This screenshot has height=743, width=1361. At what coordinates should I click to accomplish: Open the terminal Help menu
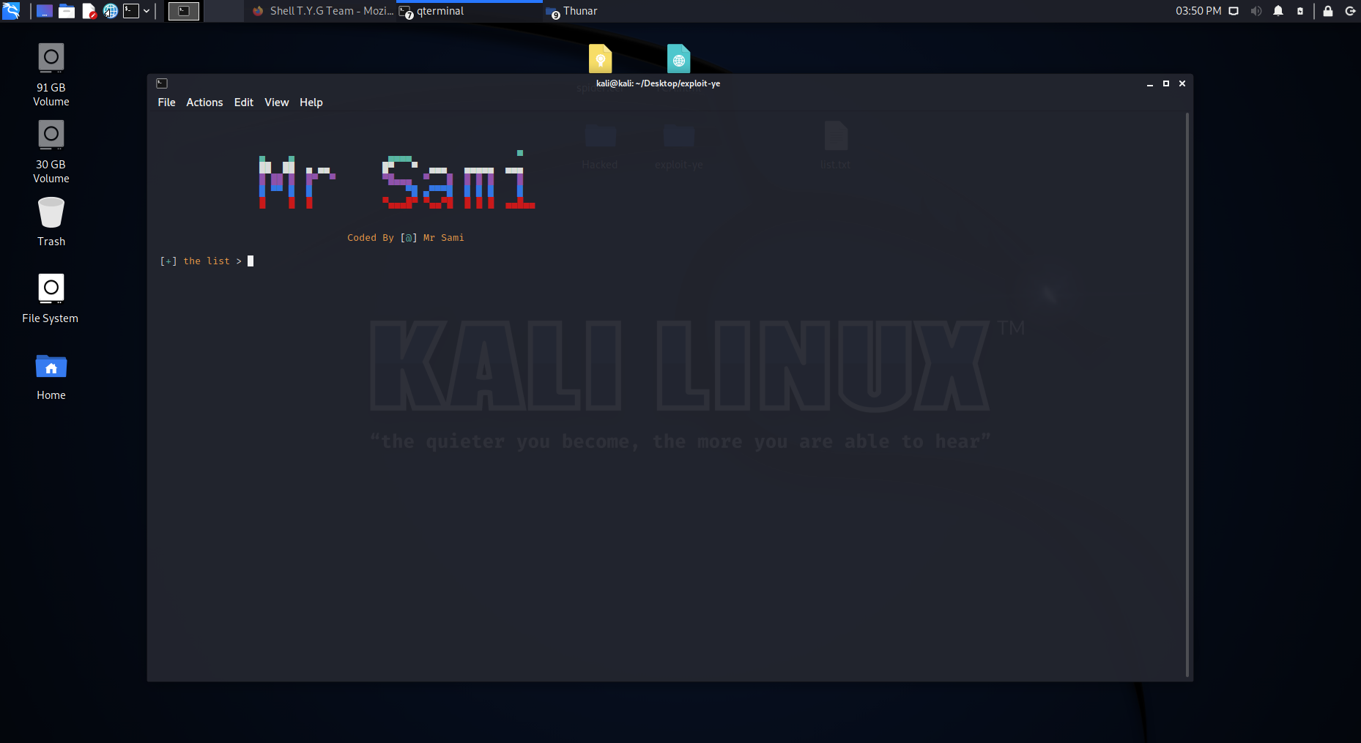coord(311,102)
